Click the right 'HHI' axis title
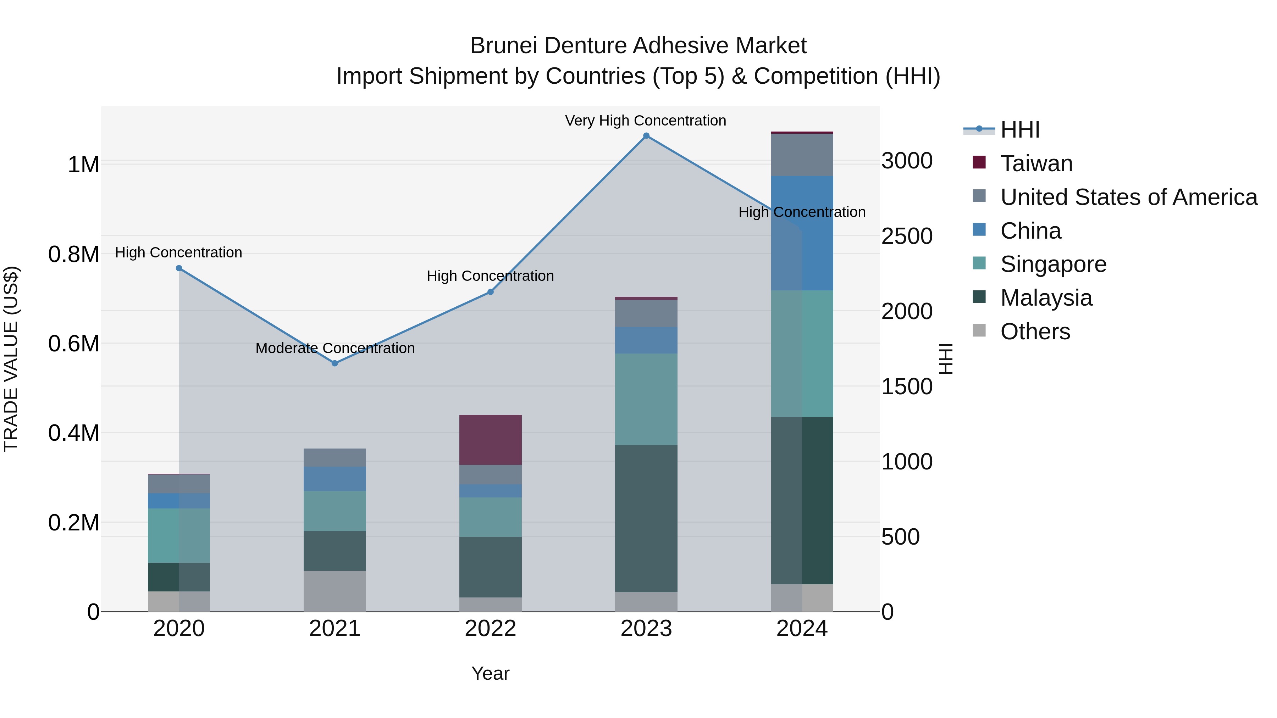The image size is (1277, 718). pyautogui.click(x=946, y=359)
